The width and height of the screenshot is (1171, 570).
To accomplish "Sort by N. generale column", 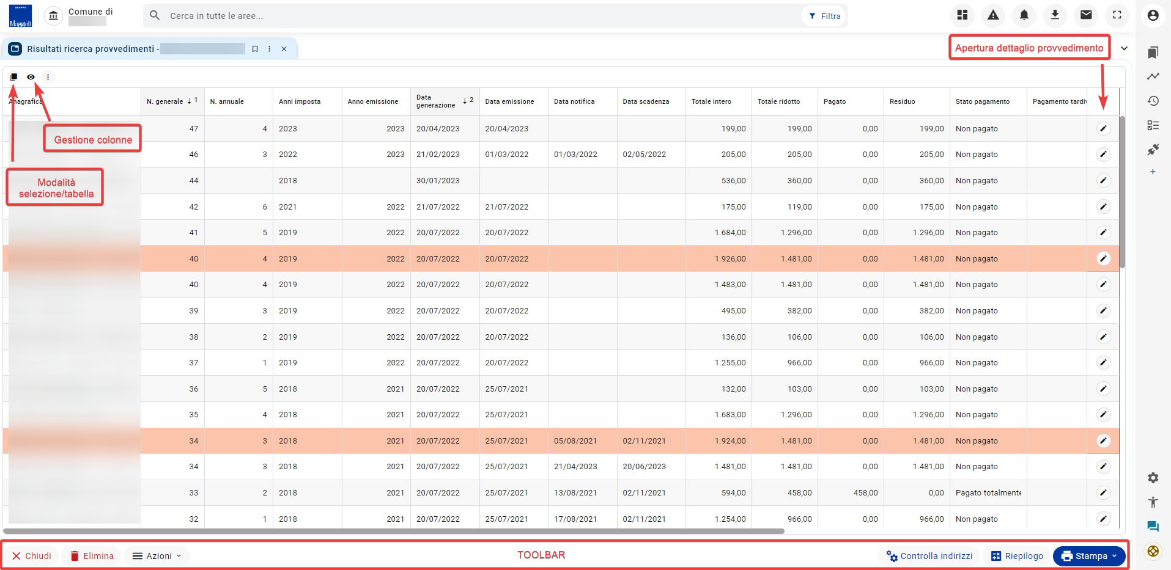I will pos(172,101).
